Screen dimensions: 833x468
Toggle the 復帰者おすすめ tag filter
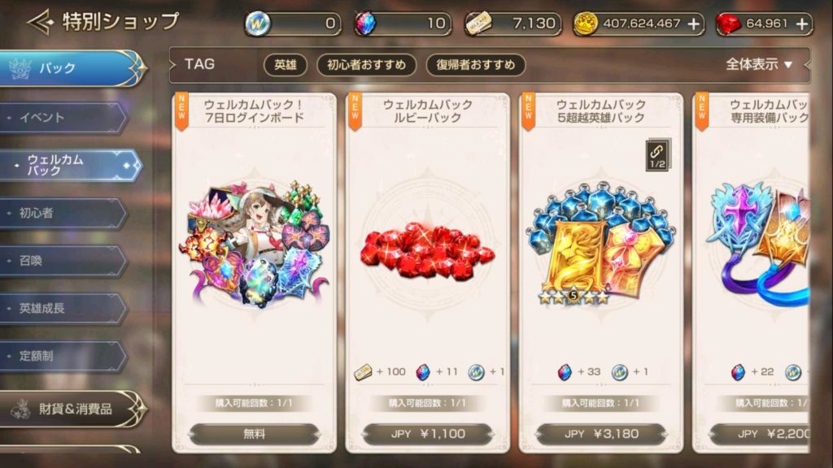point(475,65)
